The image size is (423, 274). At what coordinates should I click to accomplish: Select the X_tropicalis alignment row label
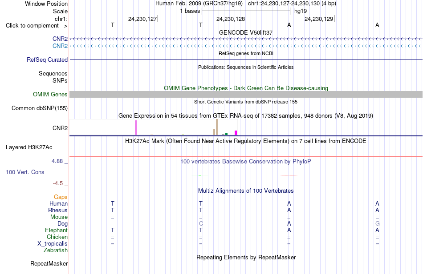click(x=53, y=244)
